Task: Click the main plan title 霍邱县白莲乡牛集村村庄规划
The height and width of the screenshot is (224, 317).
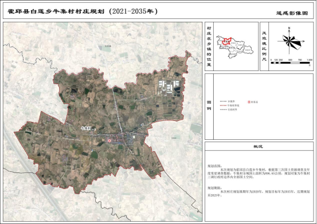Action: pyautogui.click(x=56, y=11)
